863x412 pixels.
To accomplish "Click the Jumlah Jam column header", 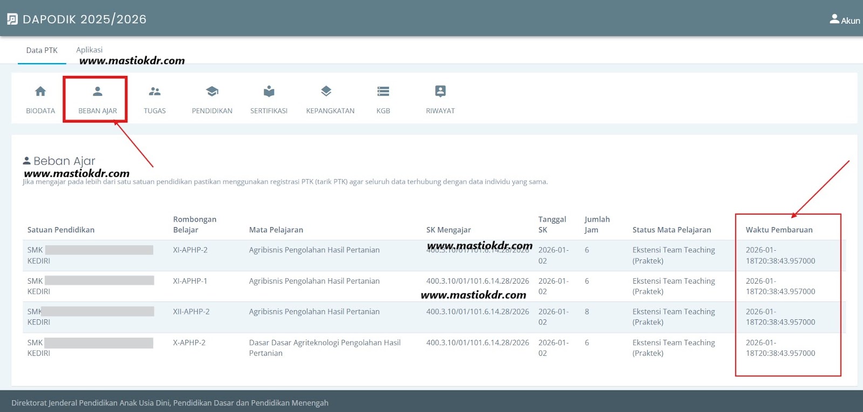I will point(597,224).
